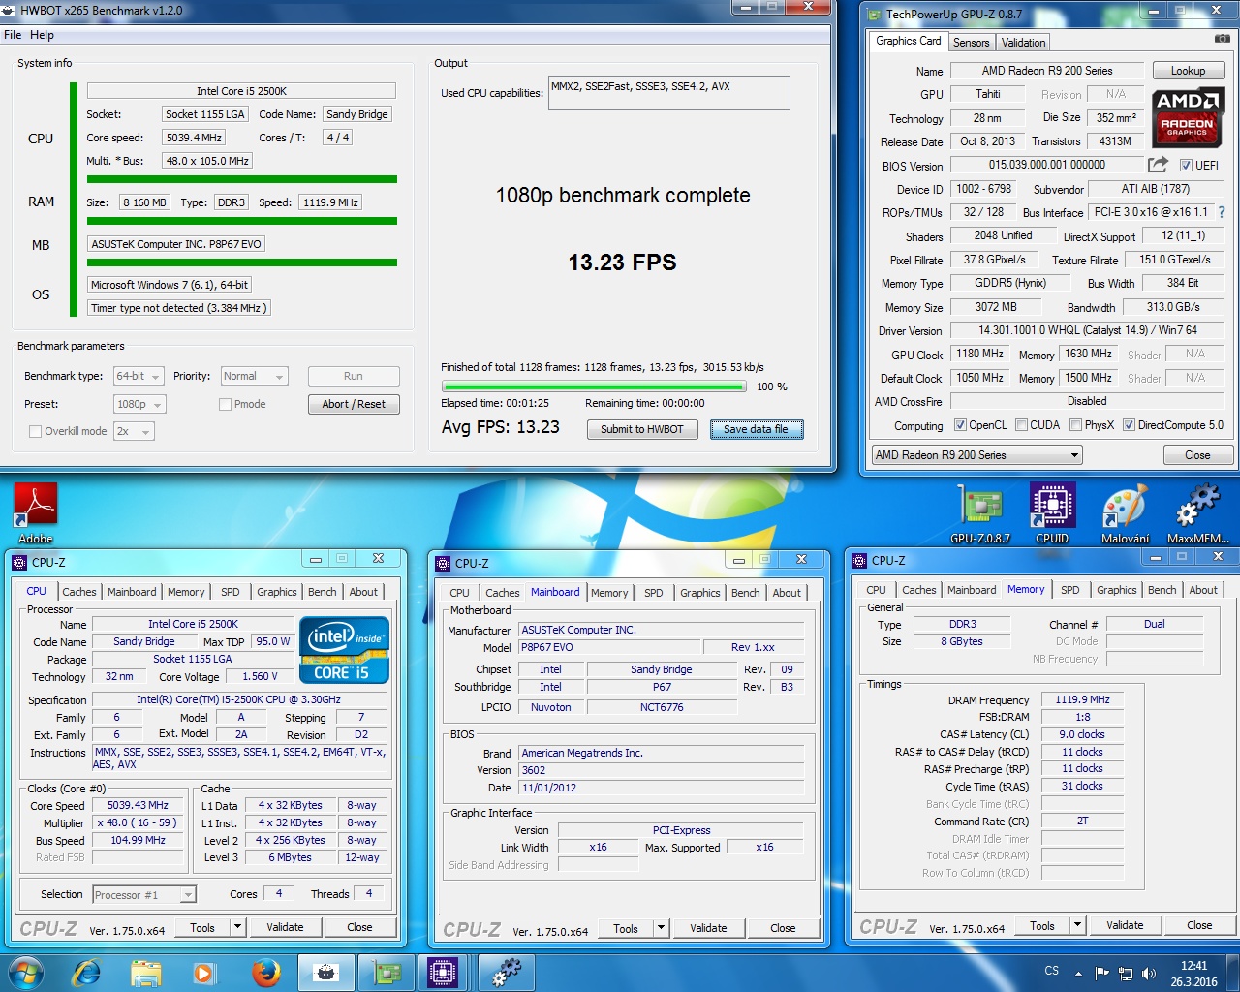
Task: Toggle the Pmode checkbox
Action: click(x=225, y=404)
